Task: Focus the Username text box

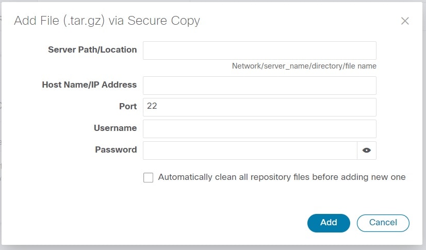Action: (259, 129)
